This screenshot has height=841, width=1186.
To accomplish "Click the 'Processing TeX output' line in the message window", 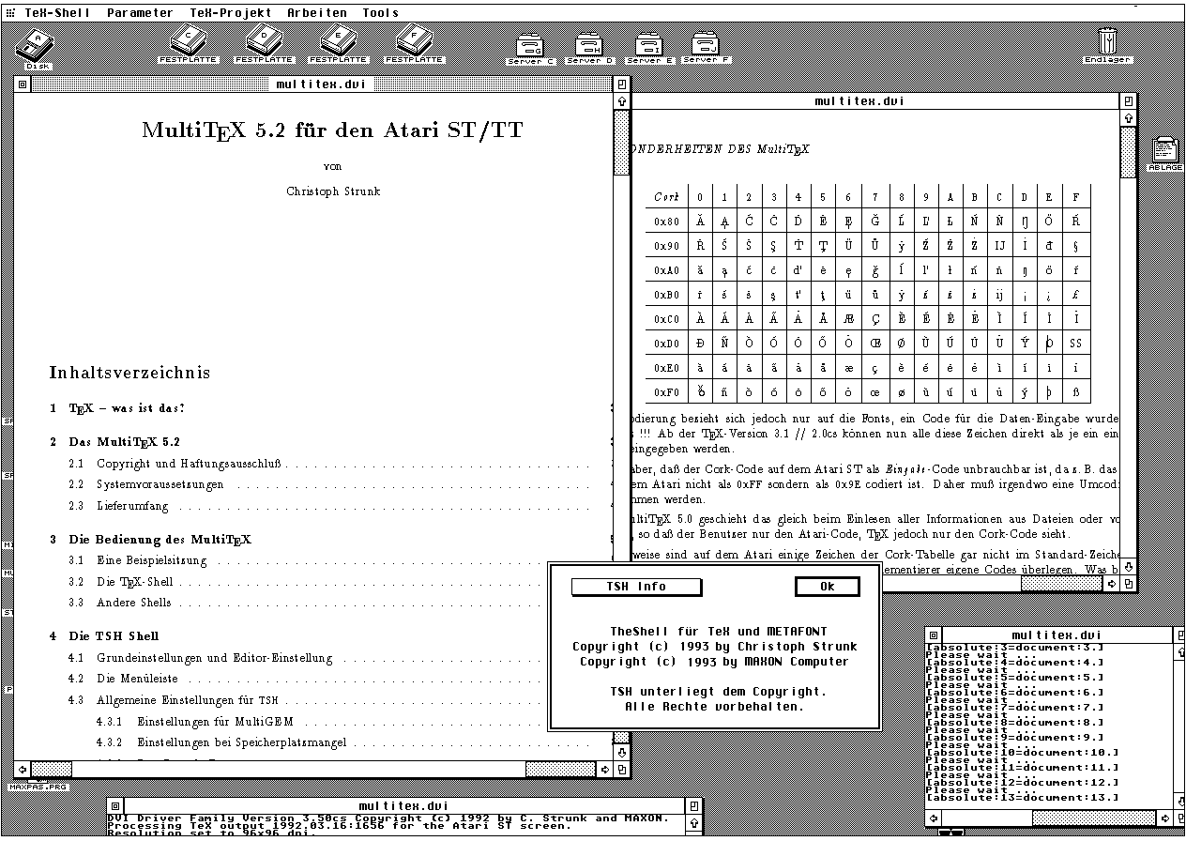I will coord(340,825).
